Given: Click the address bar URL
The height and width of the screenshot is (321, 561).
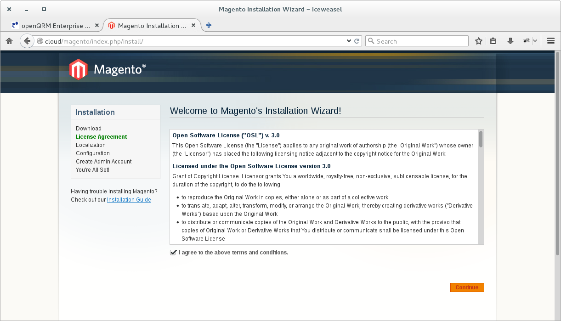Looking at the screenshot, I should click(x=94, y=41).
